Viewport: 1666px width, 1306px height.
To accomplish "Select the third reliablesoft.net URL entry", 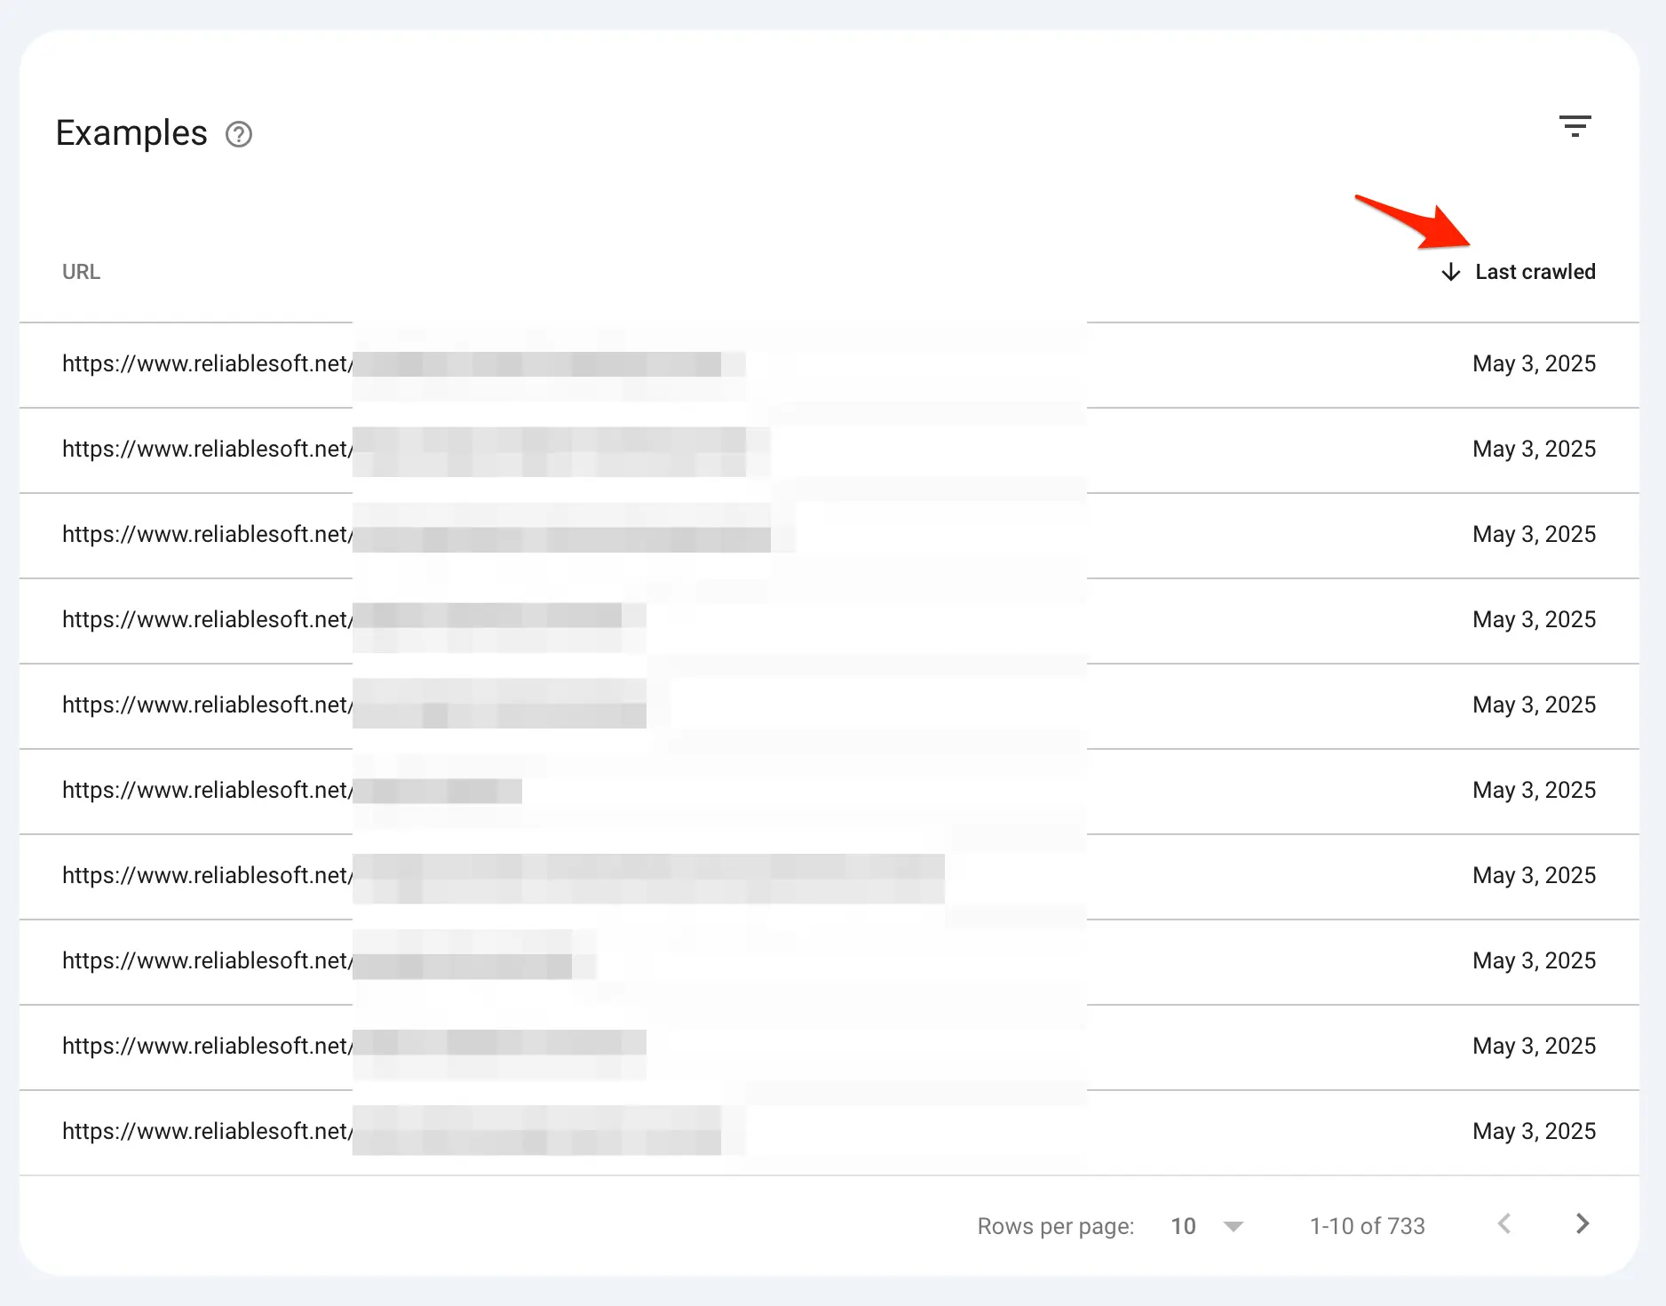I will 207,535.
